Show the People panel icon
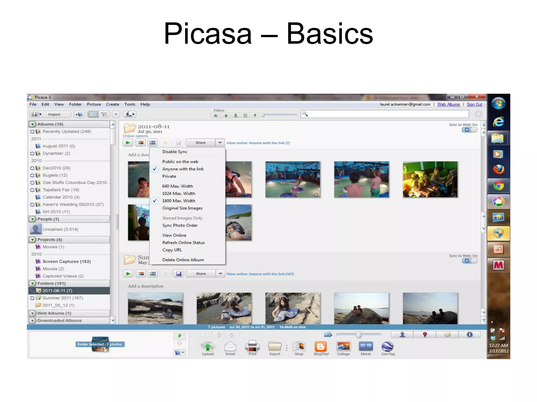 pos(402,334)
